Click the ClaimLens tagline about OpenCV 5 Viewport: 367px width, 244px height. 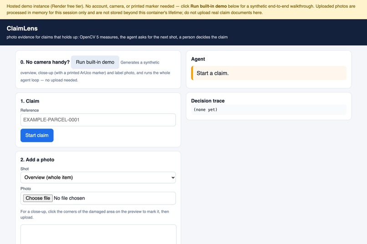(x=117, y=37)
